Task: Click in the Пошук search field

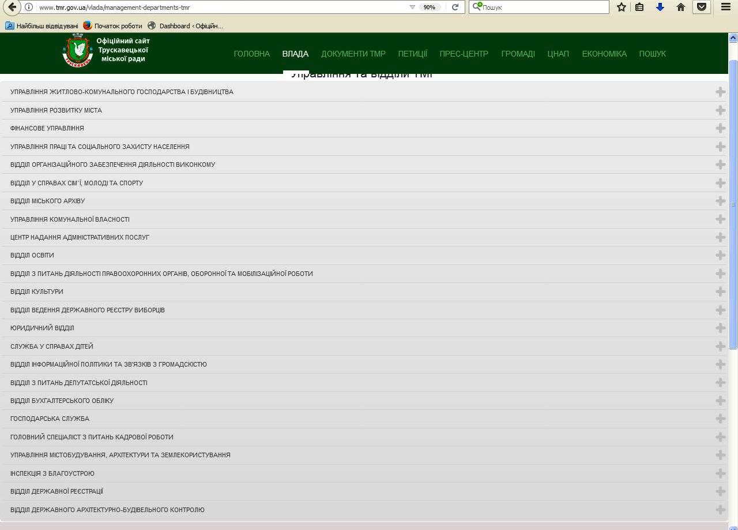Action: (542, 8)
